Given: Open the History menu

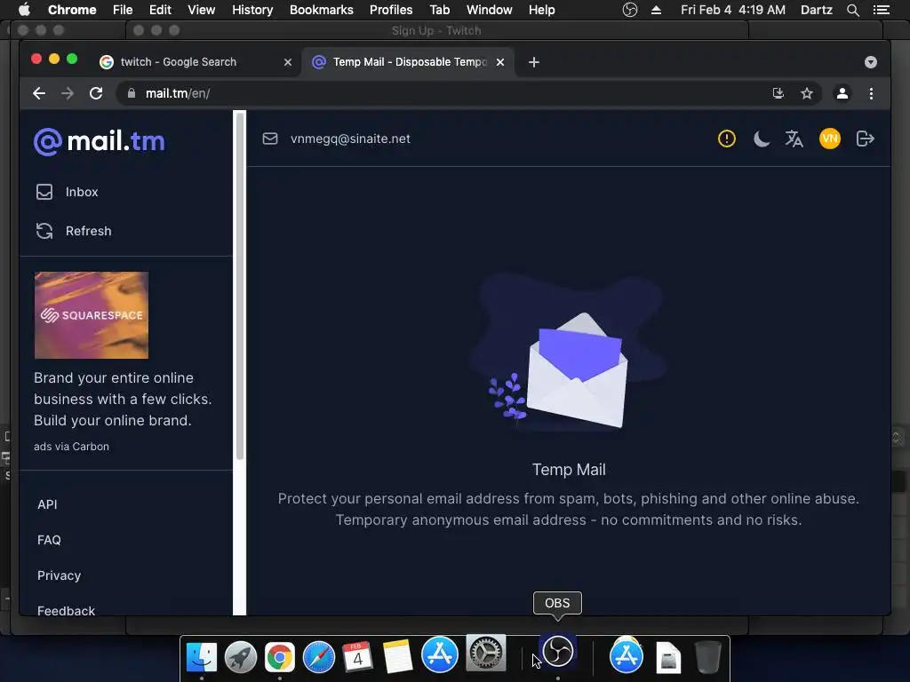Looking at the screenshot, I should (x=252, y=10).
